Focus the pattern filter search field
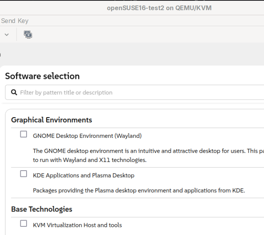This screenshot has height=235, width=264. [135, 92]
